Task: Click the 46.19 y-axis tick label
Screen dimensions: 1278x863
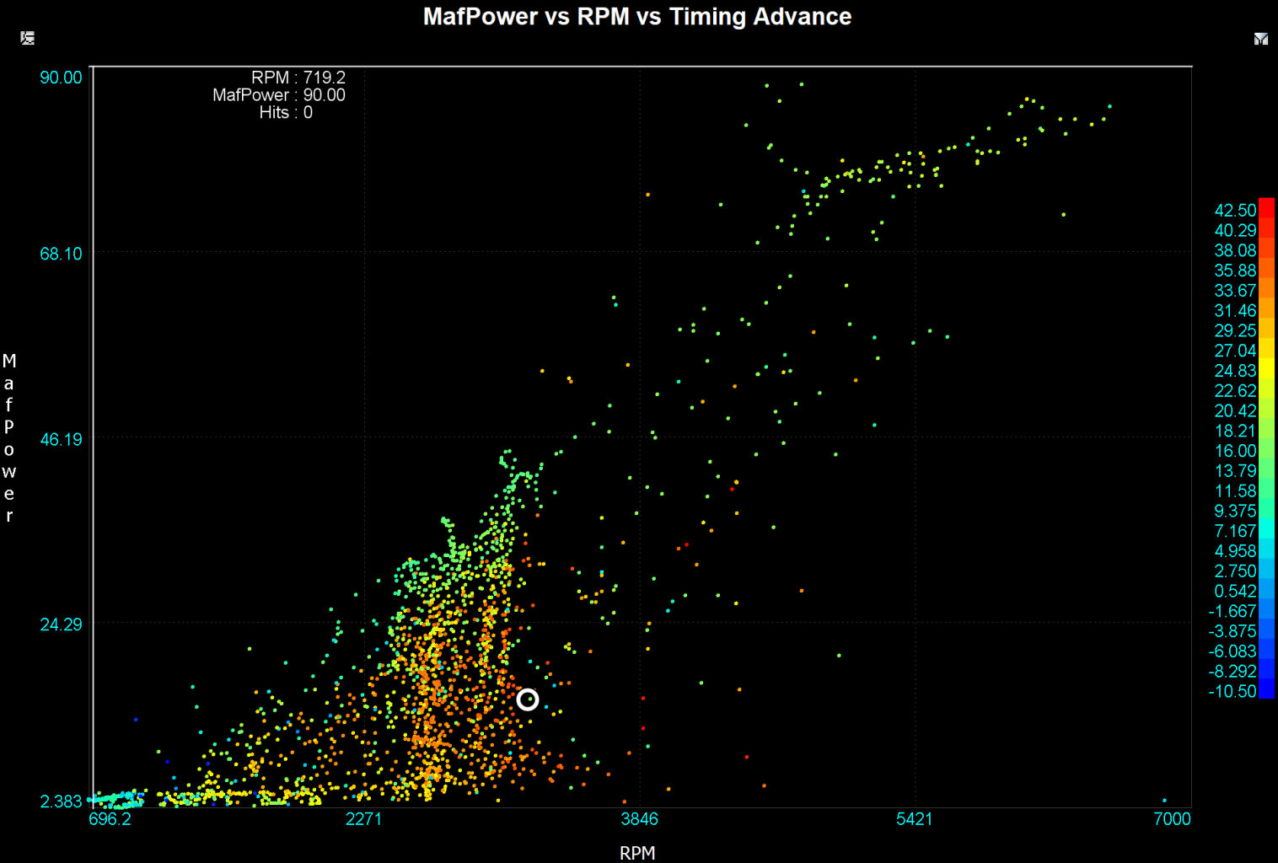Action: [62, 439]
